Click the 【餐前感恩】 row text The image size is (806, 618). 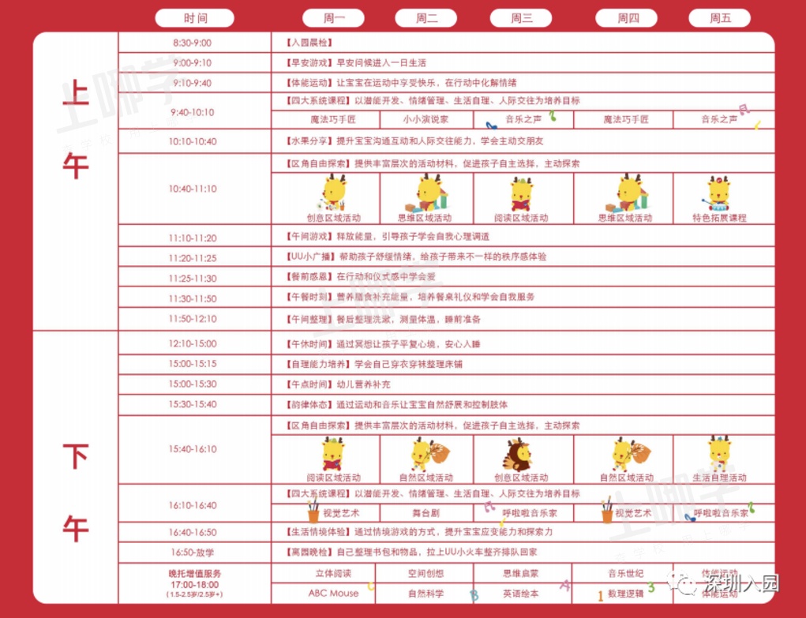pos(360,276)
